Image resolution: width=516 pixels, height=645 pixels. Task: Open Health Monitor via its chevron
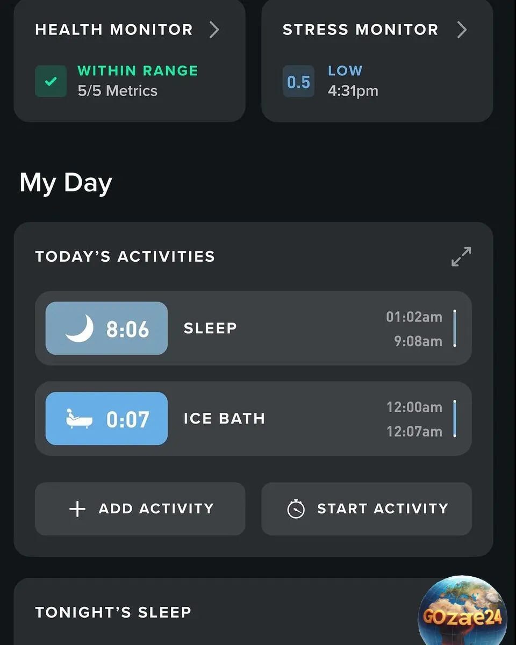tap(214, 30)
